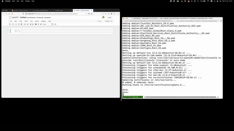Open the Jupyter Cell menu
The height and width of the screenshot is (131, 234).
[x=31, y=21]
